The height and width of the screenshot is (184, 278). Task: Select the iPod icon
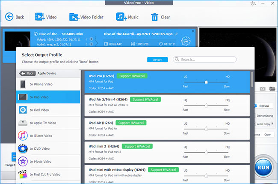[23, 110]
